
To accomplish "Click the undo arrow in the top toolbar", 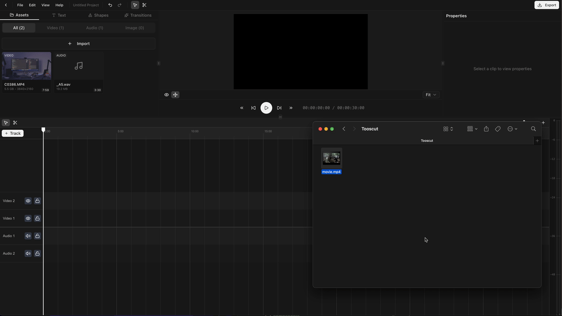I will click(x=110, y=5).
